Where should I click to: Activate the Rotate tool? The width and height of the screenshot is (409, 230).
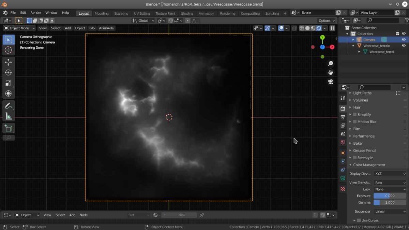click(9, 73)
